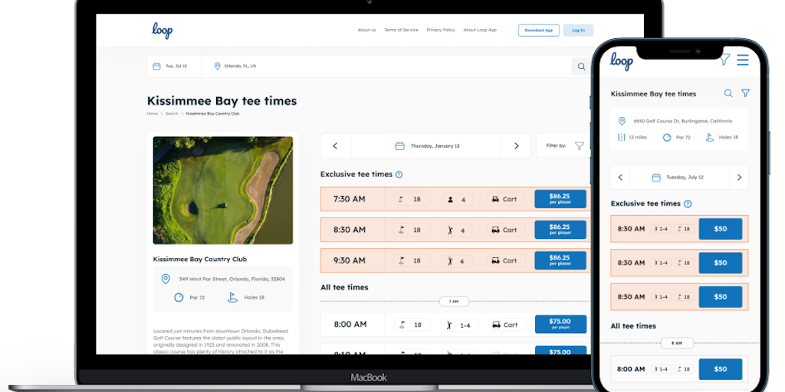Click the search magnifier icon on the desktop site
Image resolution: width=785 pixels, height=392 pixels.
tap(580, 67)
